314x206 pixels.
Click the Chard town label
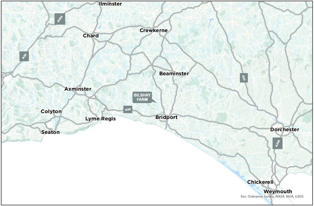[91, 36]
